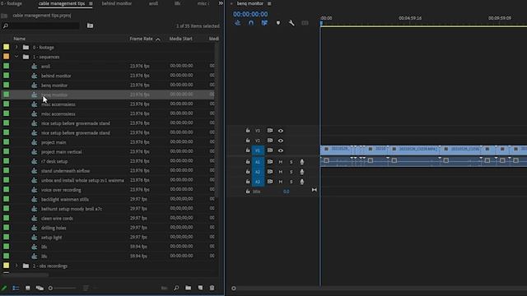Click Media Start column header
527x296 pixels.
coord(181,39)
